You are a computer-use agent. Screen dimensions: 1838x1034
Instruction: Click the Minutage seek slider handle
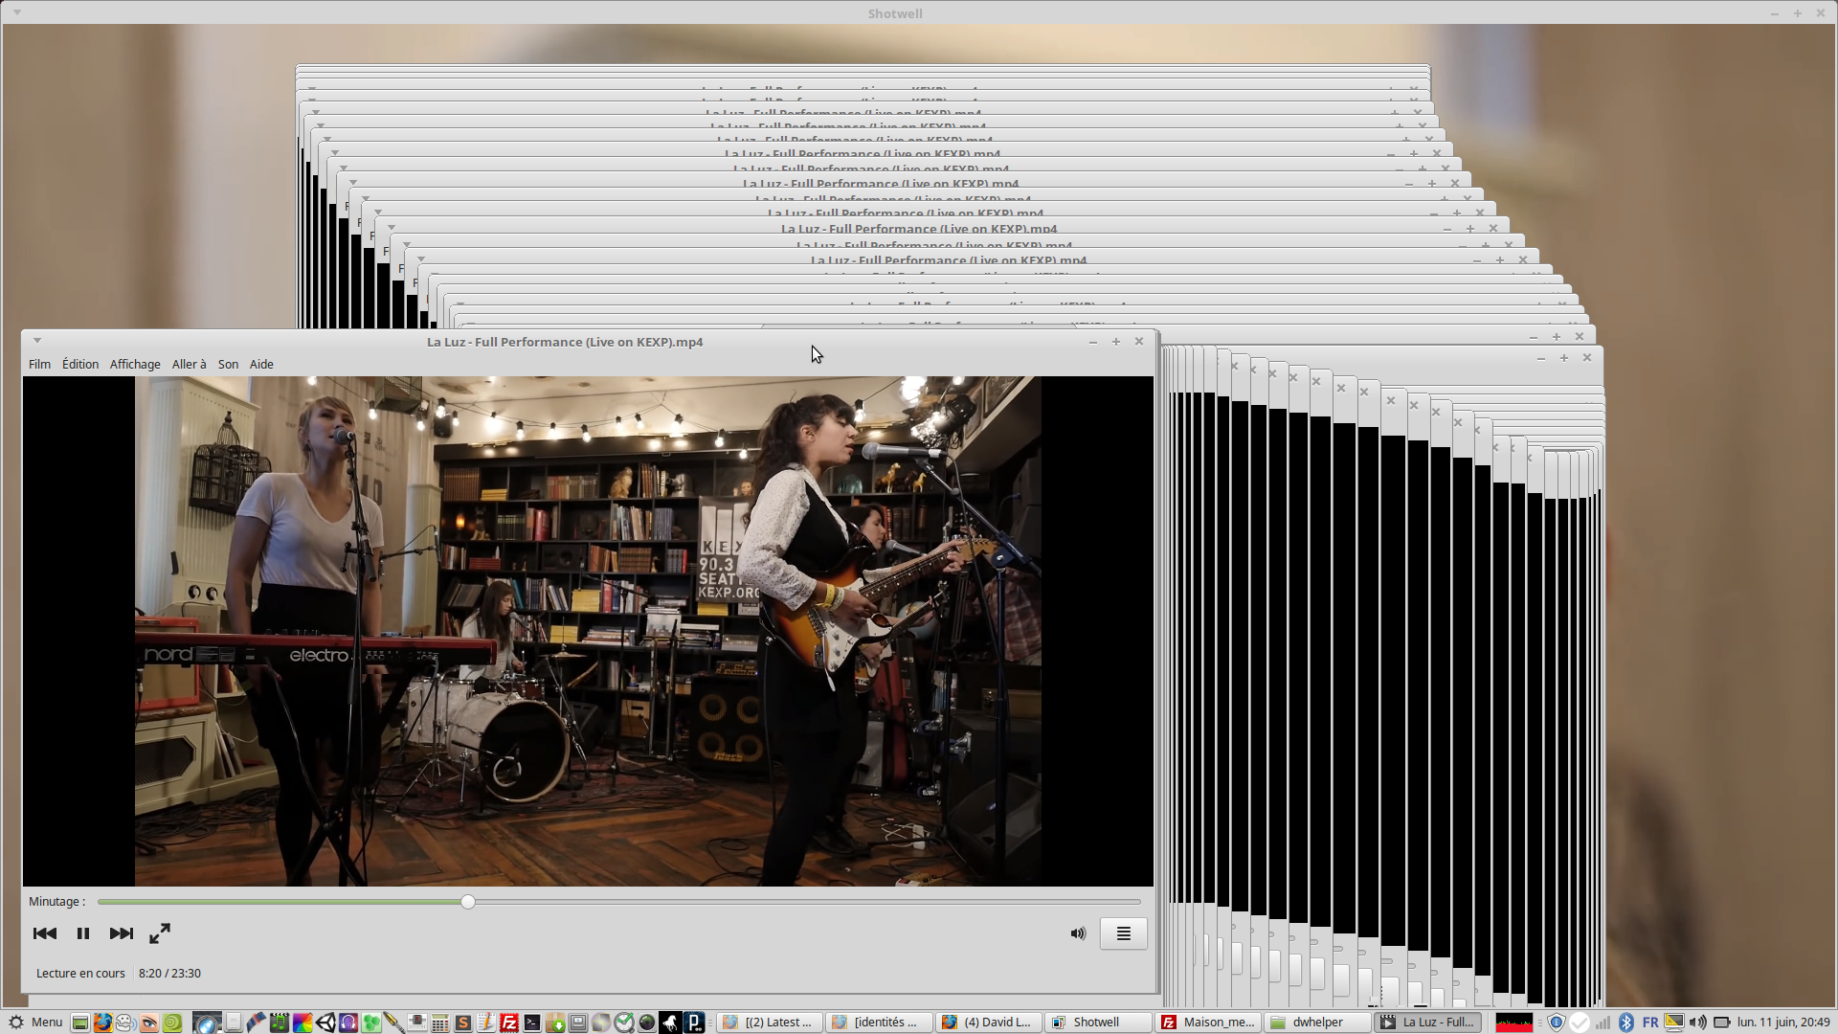click(x=468, y=902)
